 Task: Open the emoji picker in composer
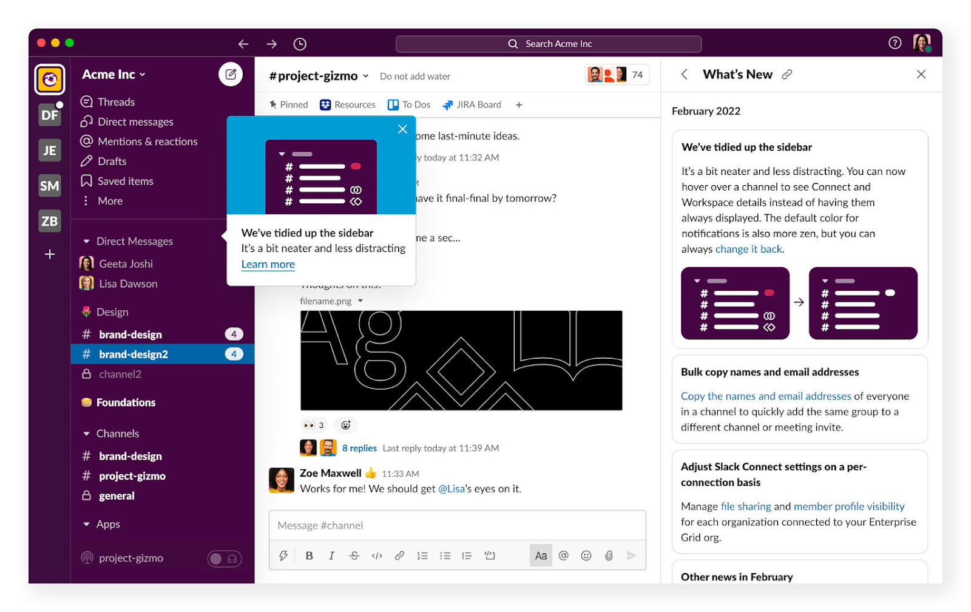[x=586, y=556]
